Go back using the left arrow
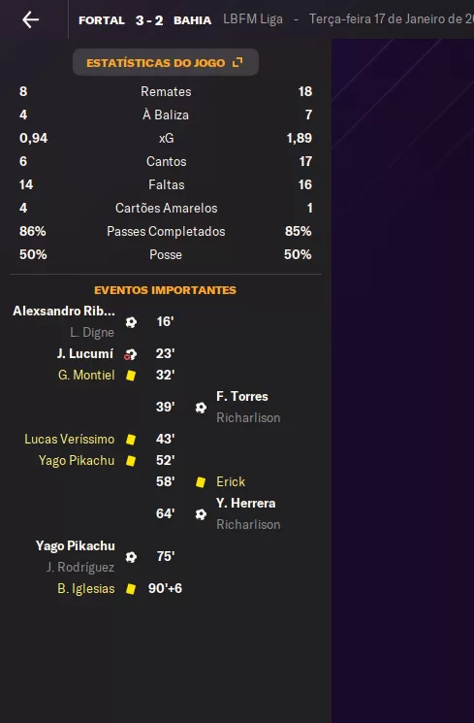The width and height of the screenshot is (474, 723). [30, 19]
